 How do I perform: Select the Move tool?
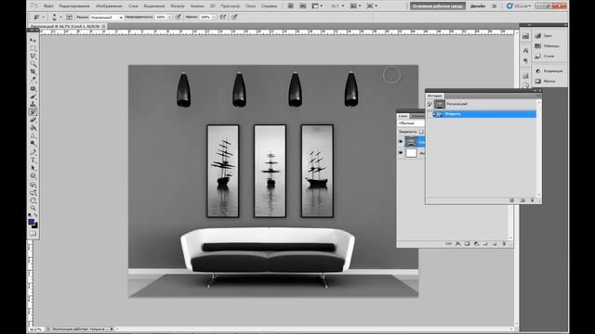tap(33, 40)
